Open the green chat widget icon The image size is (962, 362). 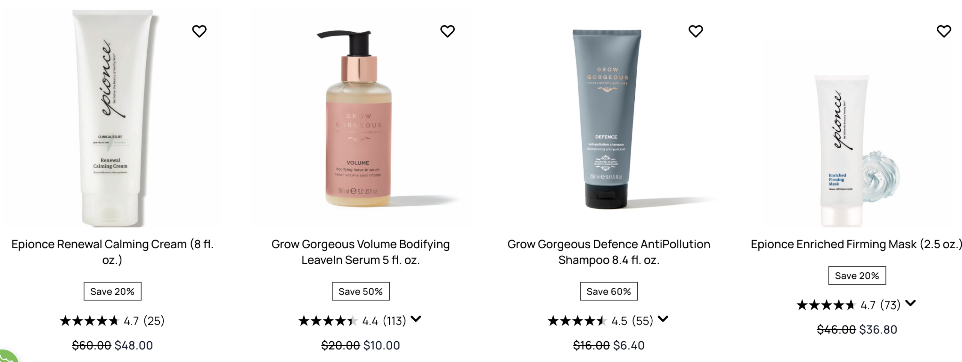pyautogui.click(x=8, y=356)
